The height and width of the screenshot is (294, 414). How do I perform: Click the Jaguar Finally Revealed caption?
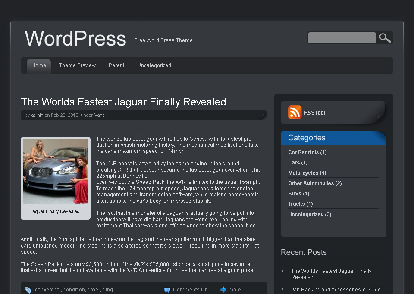55,211
